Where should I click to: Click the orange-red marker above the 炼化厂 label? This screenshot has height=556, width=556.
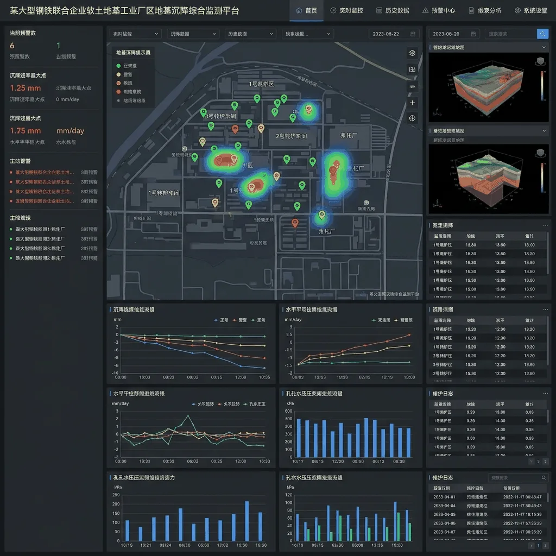pos(295,223)
